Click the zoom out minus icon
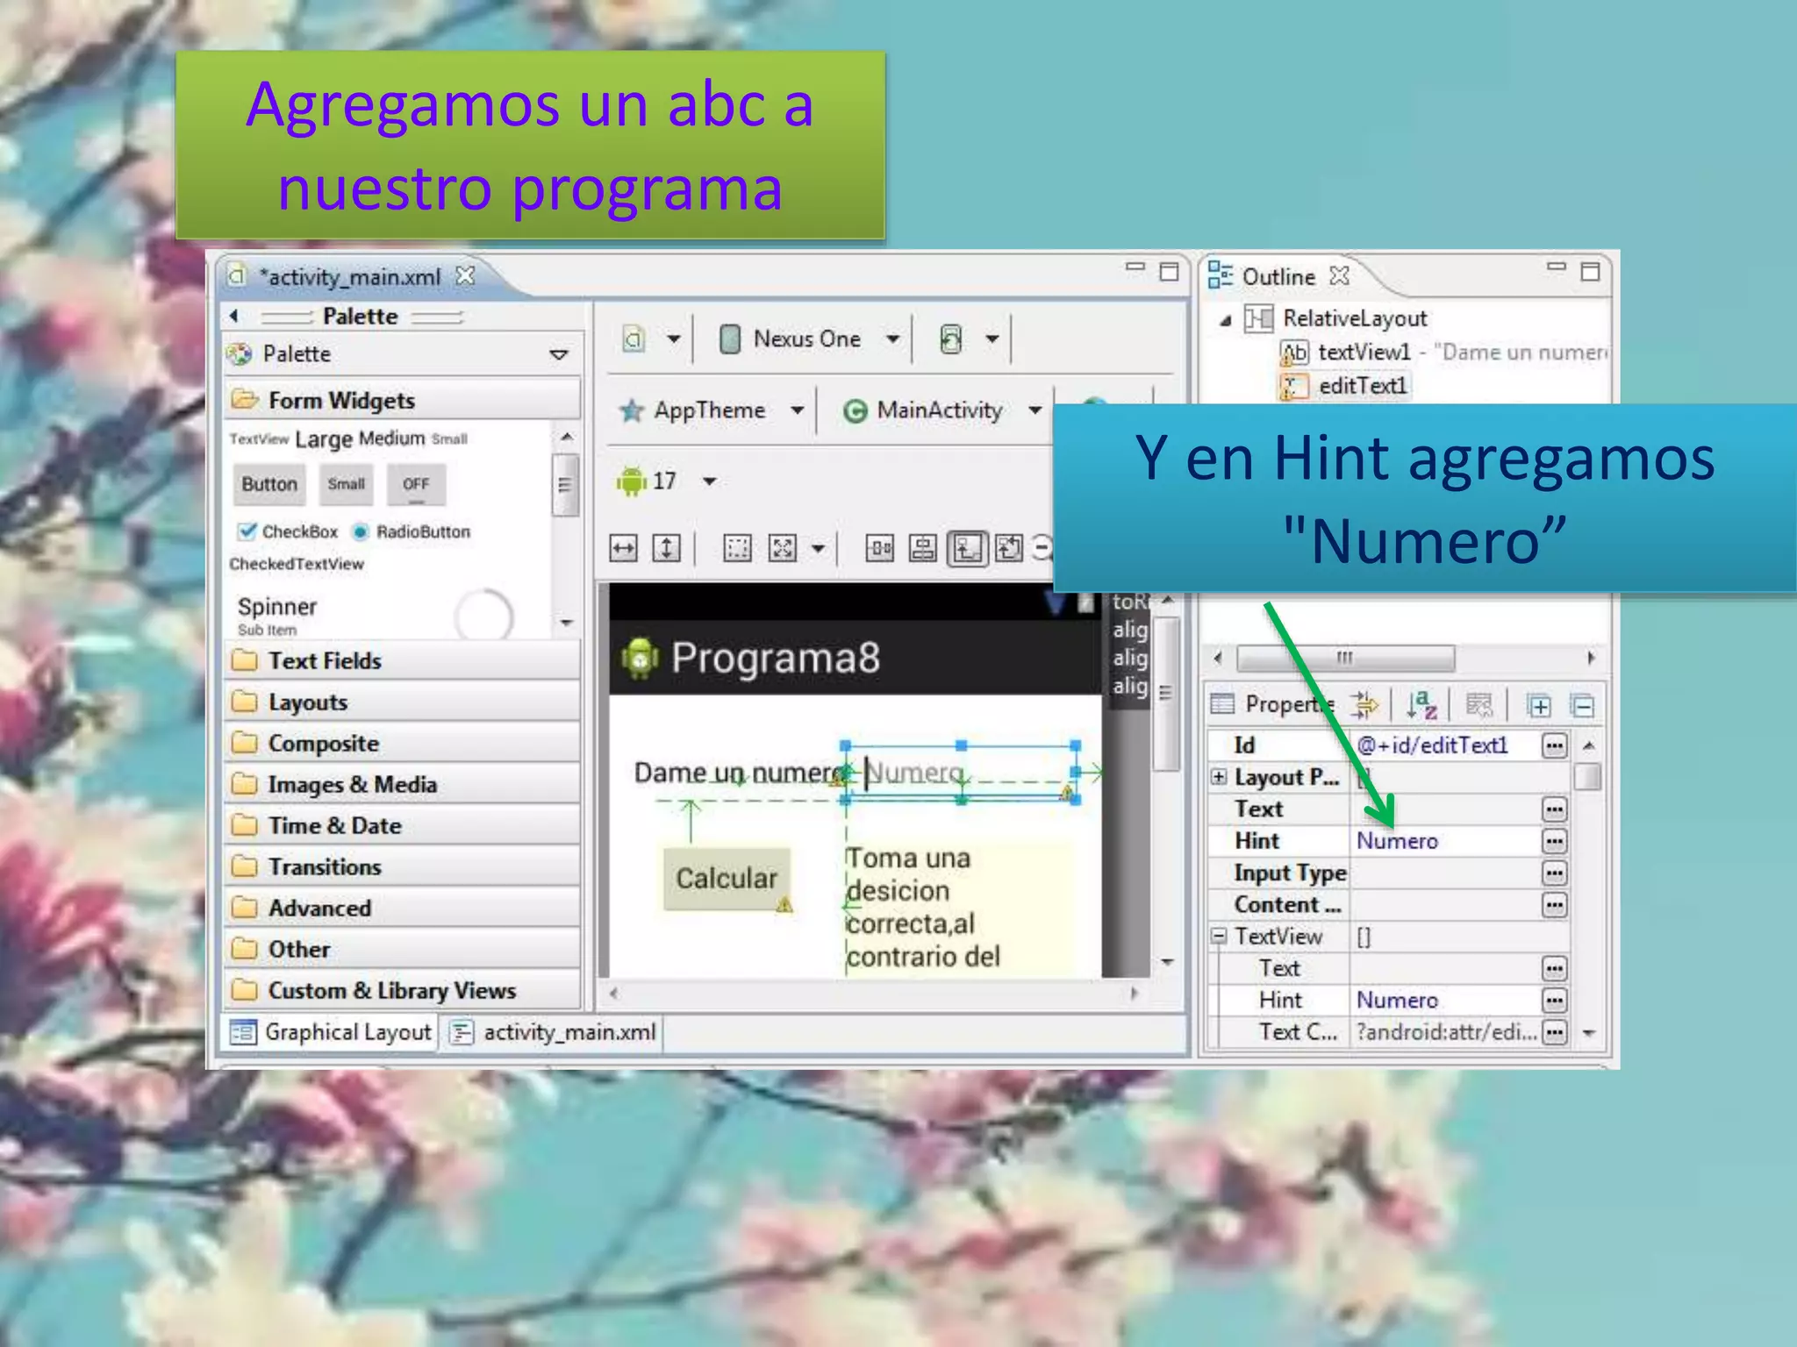 click(x=1042, y=549)
